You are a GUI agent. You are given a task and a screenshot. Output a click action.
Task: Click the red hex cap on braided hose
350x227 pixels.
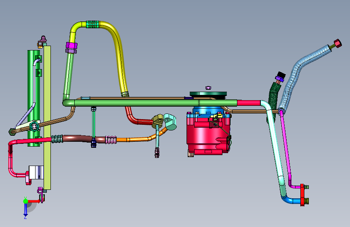[337, 43]
